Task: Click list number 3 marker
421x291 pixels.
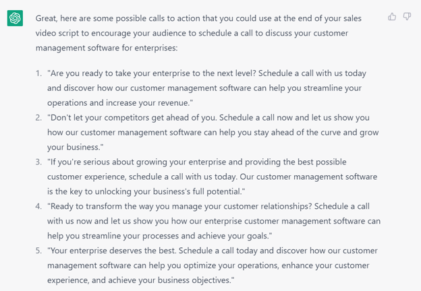Action: (x=38, y=162)
